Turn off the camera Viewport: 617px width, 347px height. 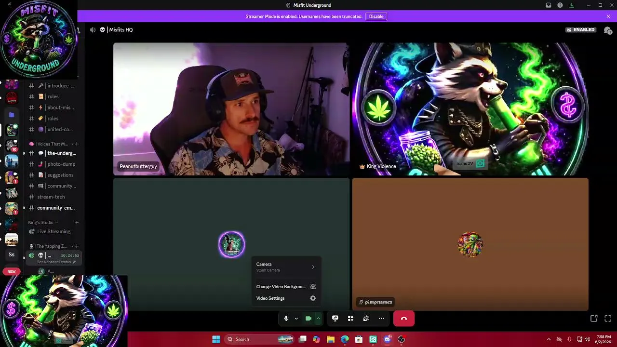tap(308, 319)
